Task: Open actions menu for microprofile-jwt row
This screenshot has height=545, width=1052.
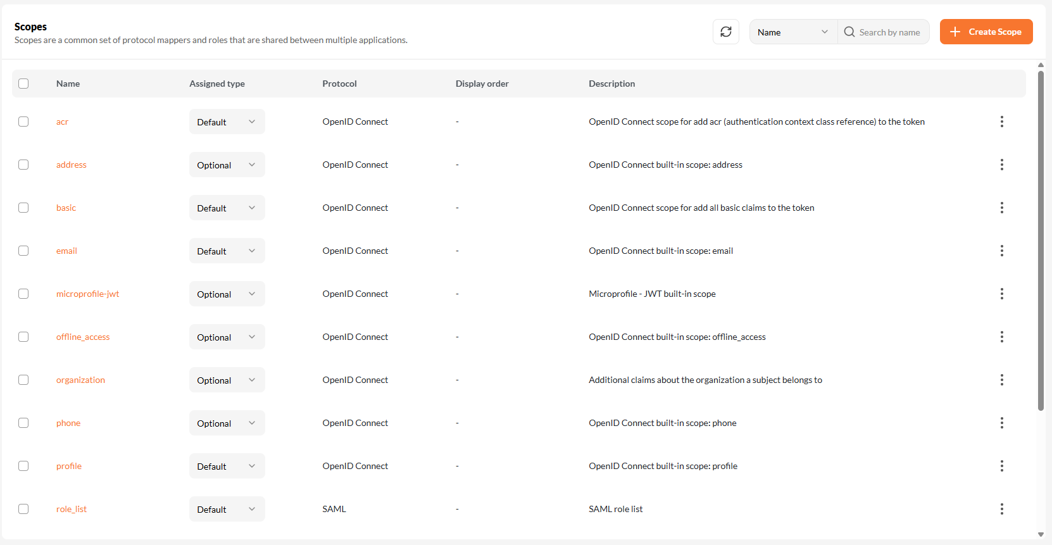Action: (x=1001, y=294)
